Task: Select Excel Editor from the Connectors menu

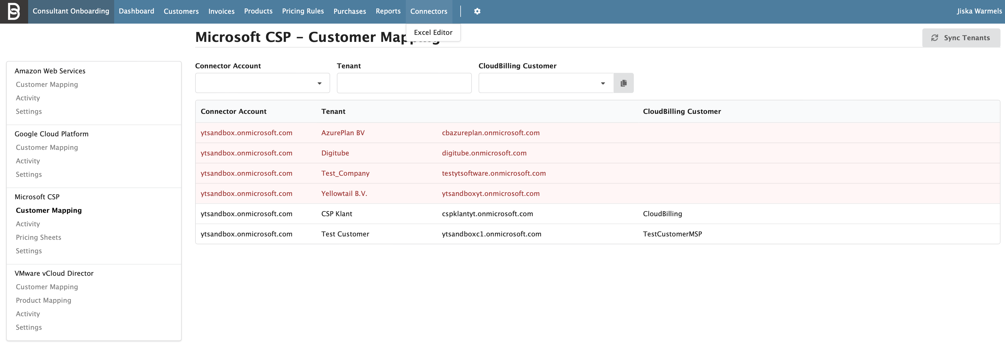Action: coord(433,32)
